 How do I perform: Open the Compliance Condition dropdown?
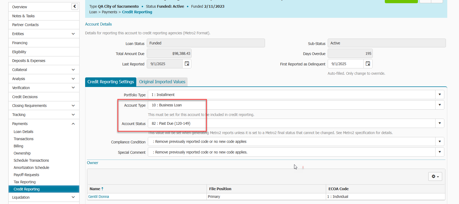pos(440,141)
